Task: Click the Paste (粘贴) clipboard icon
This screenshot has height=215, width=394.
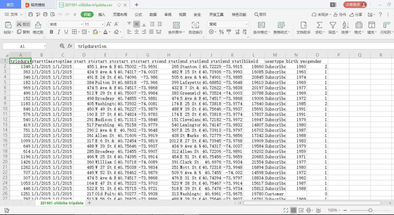Action: click(8, 25)
